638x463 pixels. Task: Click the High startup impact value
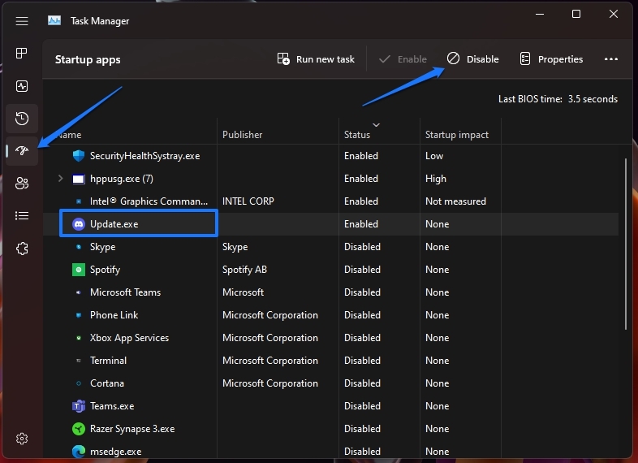(436, 179)
